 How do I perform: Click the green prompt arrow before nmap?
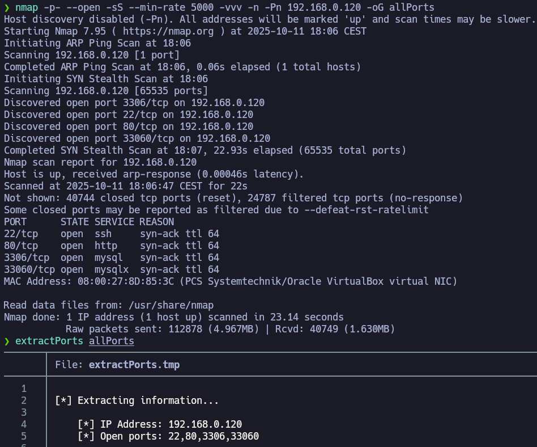pyautogui.click(x=7, y=7)
